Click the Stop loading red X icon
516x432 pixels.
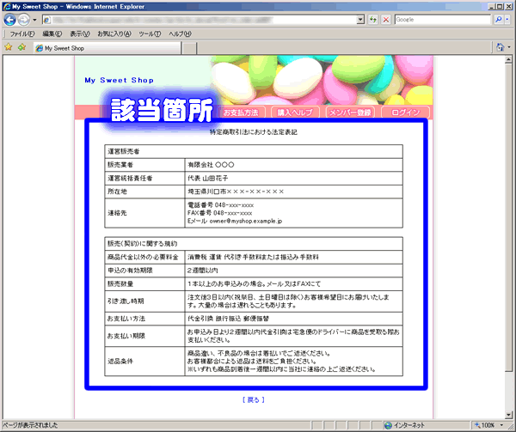(386, 19)
